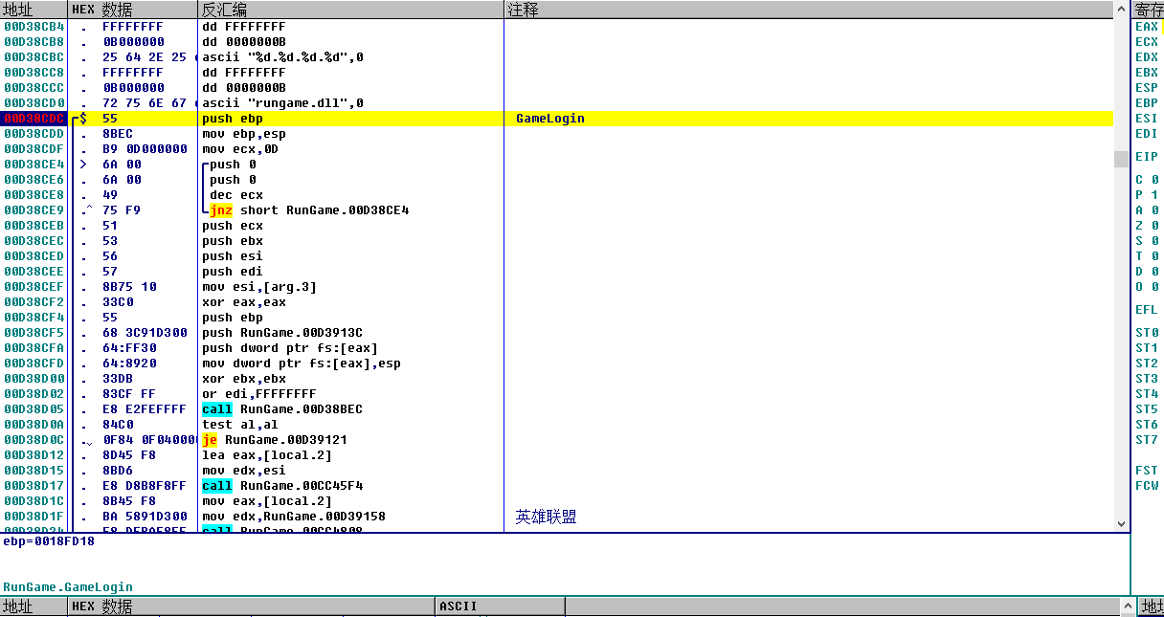1164x617 pixels.
Task: Select the mov esi,[arg.3] instruction
Action: [259, 287]
